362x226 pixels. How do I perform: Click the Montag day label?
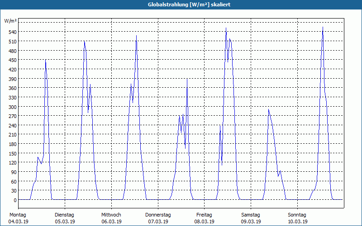[x=18, y=215]
